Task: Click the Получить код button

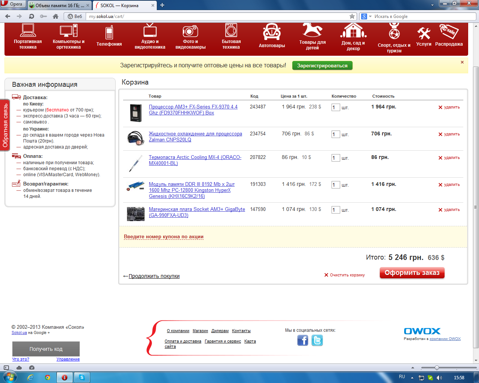Action: coord(46,349)
